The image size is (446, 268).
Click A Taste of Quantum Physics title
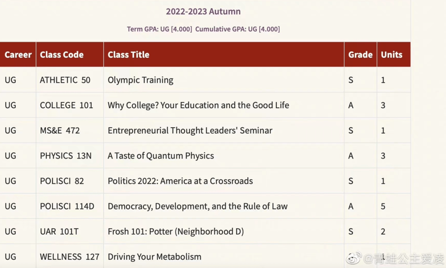pos(161,156)
